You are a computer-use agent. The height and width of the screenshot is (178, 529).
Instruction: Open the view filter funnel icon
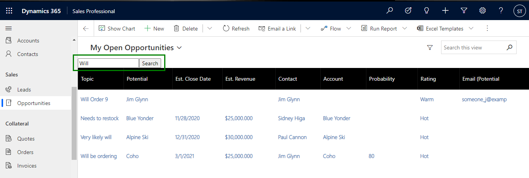click(429, 47)
